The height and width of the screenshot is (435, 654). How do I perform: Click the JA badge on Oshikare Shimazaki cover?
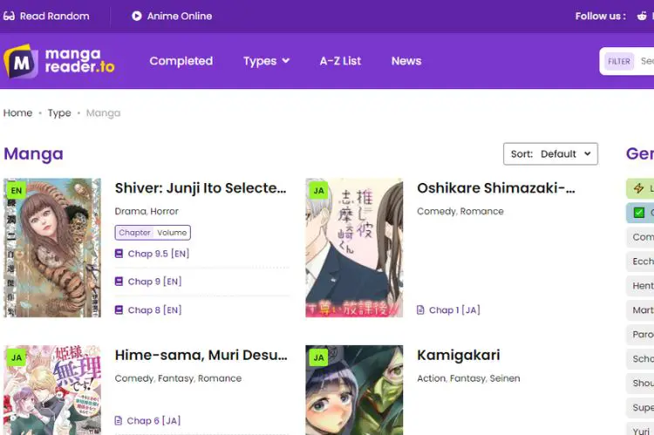pyautogui.click(x=318, y=191)
